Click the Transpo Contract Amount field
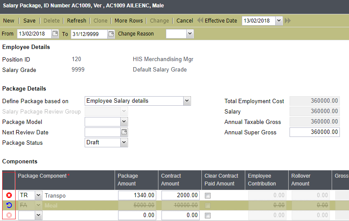Screen dimensions: 349x221 coord(181,195)
